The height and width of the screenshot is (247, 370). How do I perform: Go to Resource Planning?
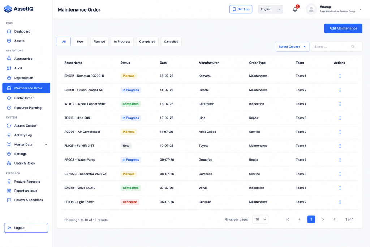coord(28,108)
